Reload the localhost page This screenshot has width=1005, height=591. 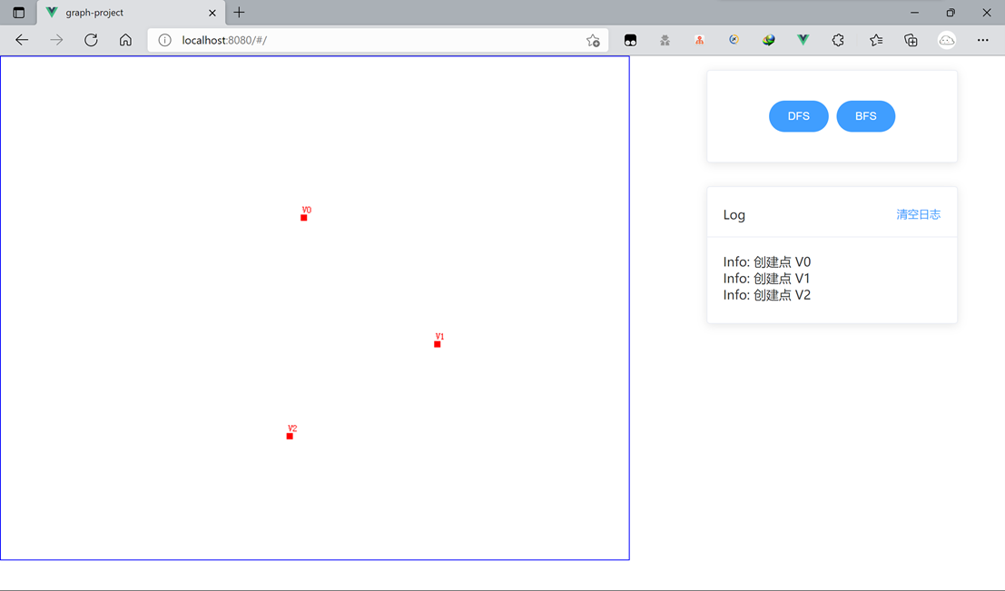tap(91, 40)
